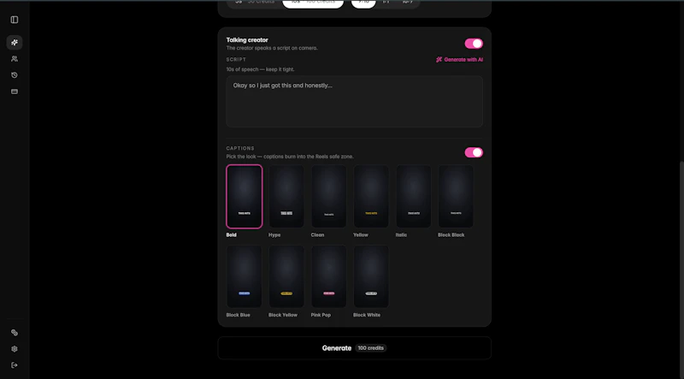Disable the Talking creator toggle
This screenshot has height=379, width=684.
474,44
